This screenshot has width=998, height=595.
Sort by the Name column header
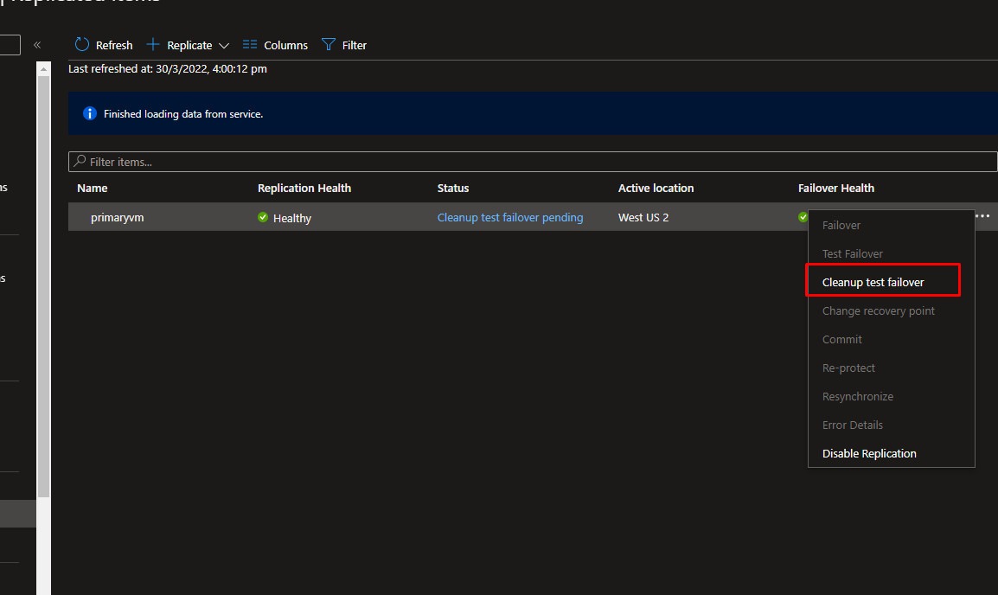click(92, 188)
